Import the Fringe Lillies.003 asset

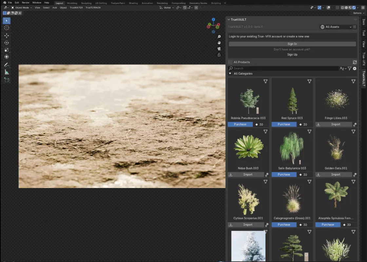pos(334,124)
